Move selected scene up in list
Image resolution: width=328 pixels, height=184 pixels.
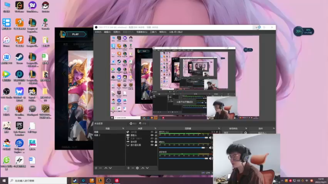coord(106,168)
